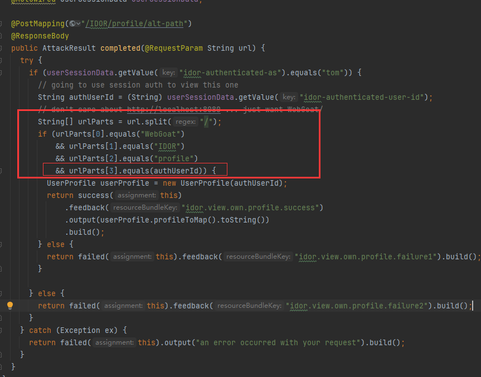Open the /IDOR/profile/alt-path URL mapping link
The image size is (481, 377).
pyautogui.click(x=134, y=23)
